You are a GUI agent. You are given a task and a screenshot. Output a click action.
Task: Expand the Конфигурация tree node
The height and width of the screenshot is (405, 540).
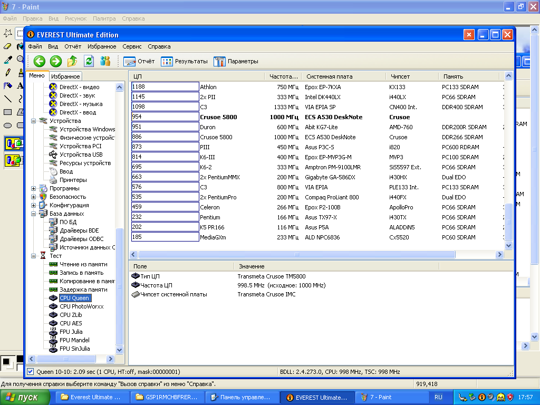tap(33, 205)
